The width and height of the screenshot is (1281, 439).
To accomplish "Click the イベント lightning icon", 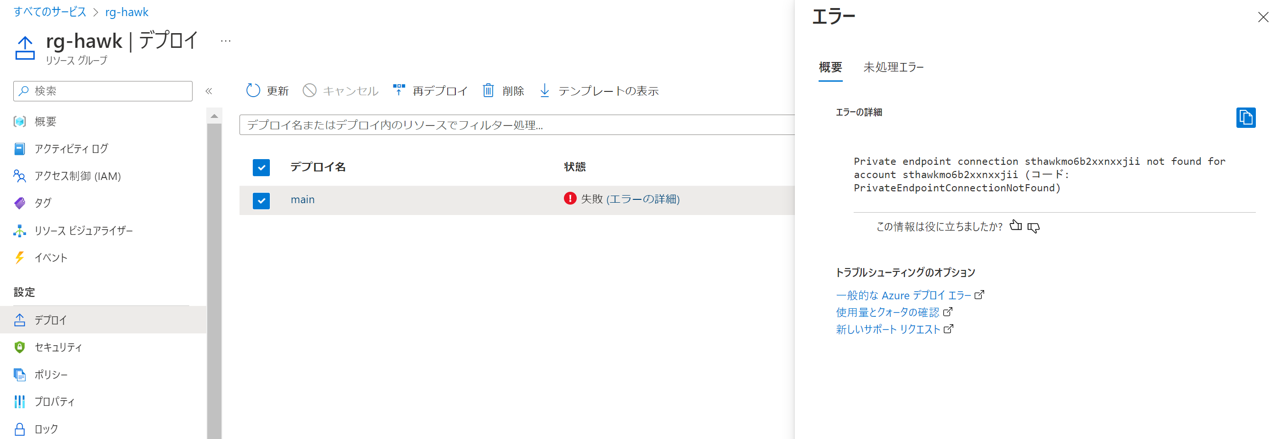I will pyautogui.click(x=19, y=257).
